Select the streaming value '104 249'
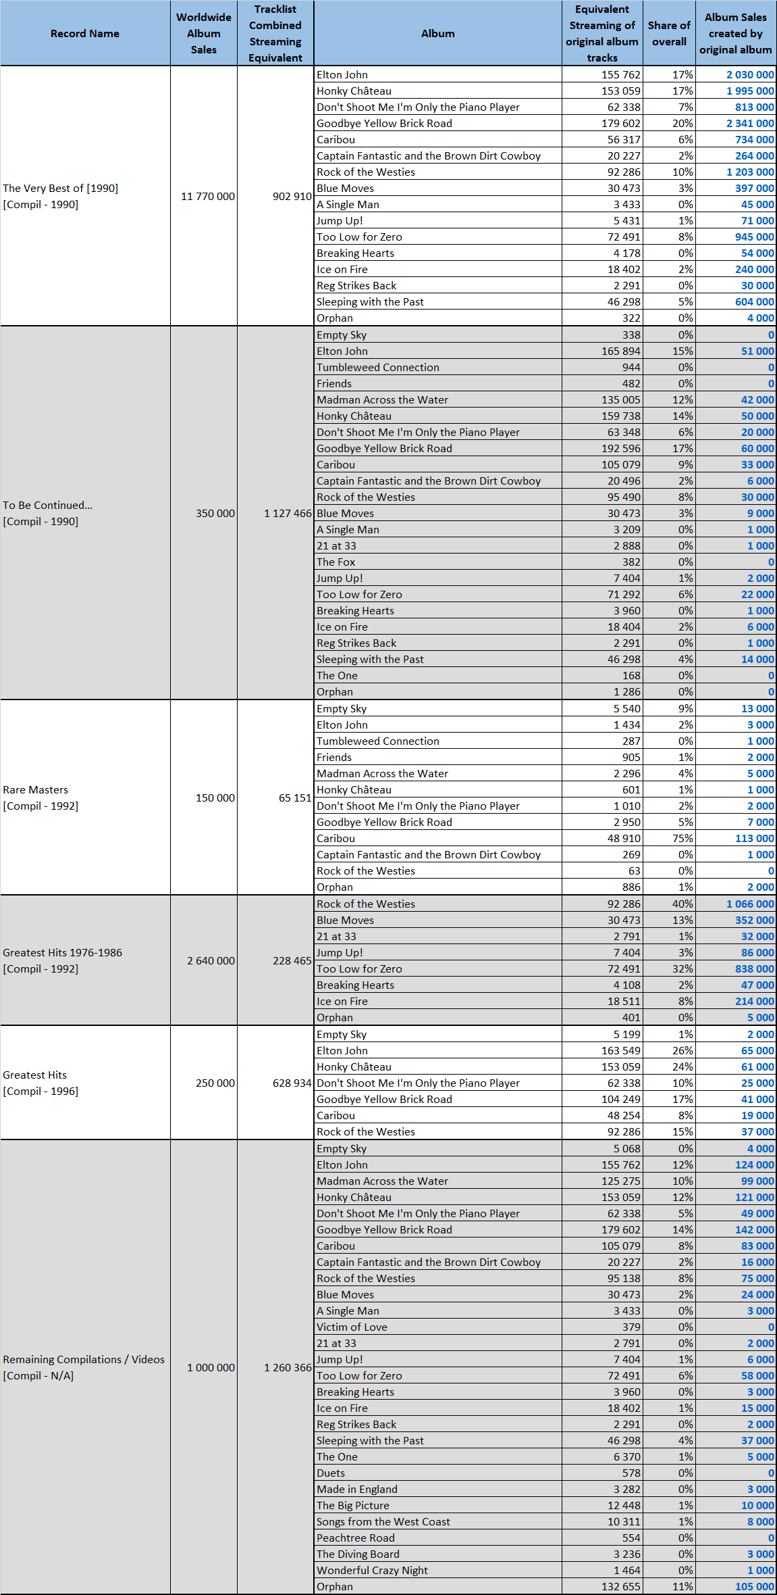Screen dimensions: 777x1595 point(621,1099)
